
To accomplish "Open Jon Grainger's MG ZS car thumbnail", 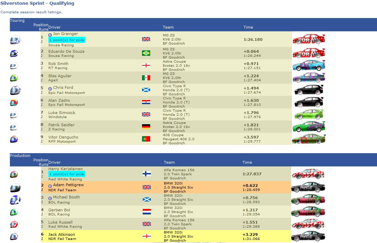I will (309, 39).
